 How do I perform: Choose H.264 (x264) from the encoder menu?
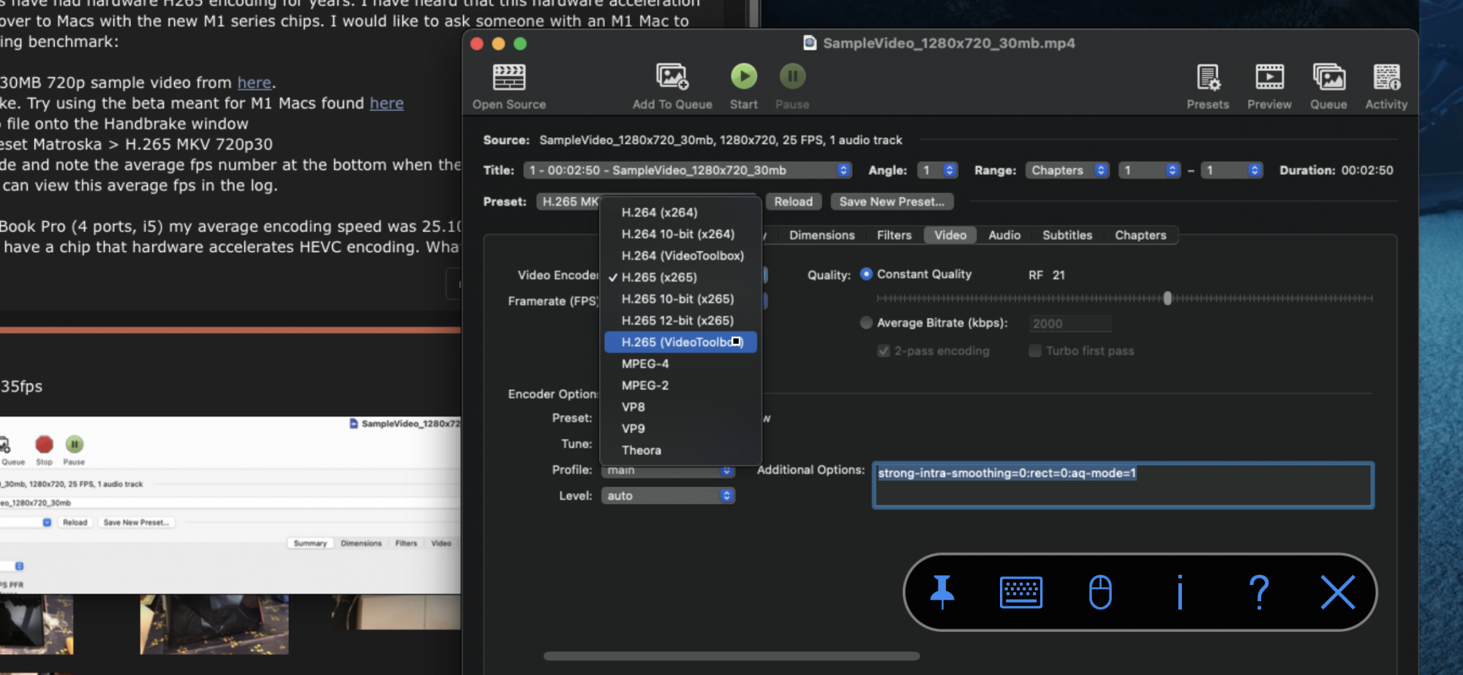pyautogui.click(x=680, y=213)
